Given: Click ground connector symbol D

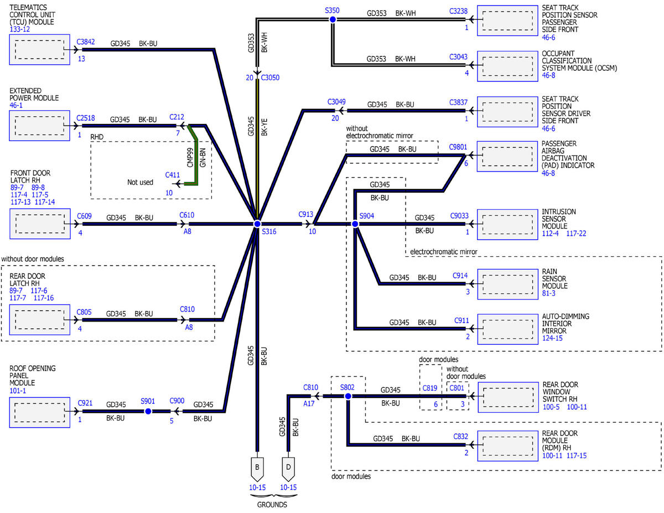Looking at the screenshot, I should pos(289,468).
